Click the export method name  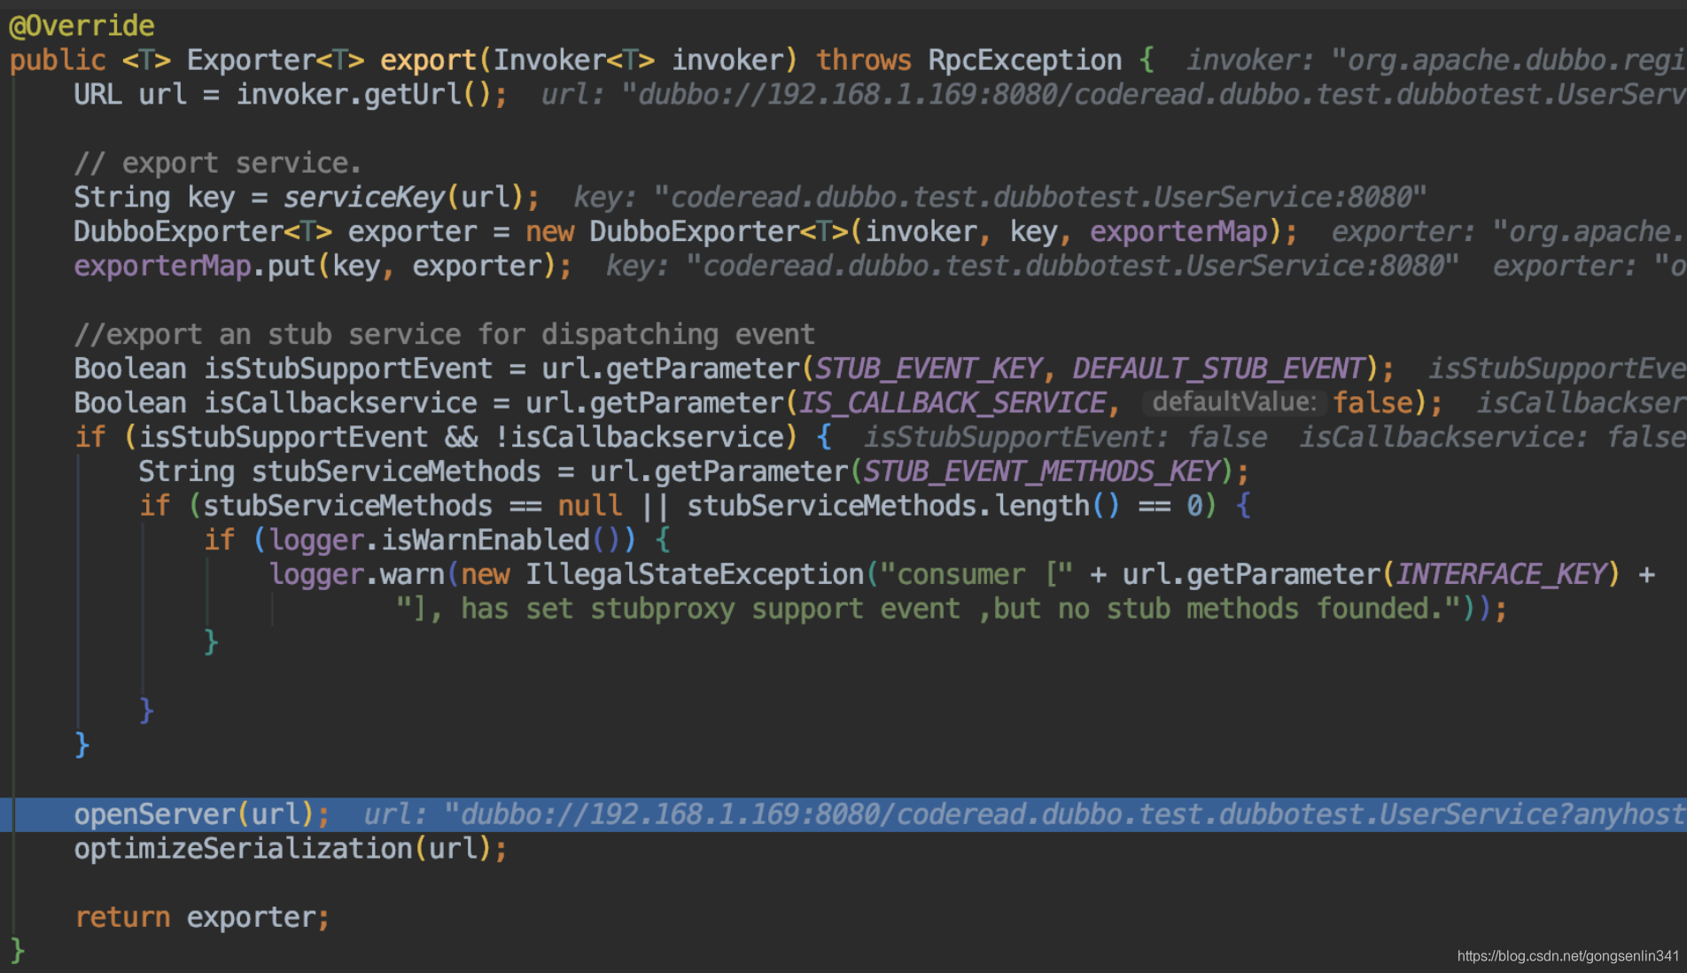(x=429, y=60)
